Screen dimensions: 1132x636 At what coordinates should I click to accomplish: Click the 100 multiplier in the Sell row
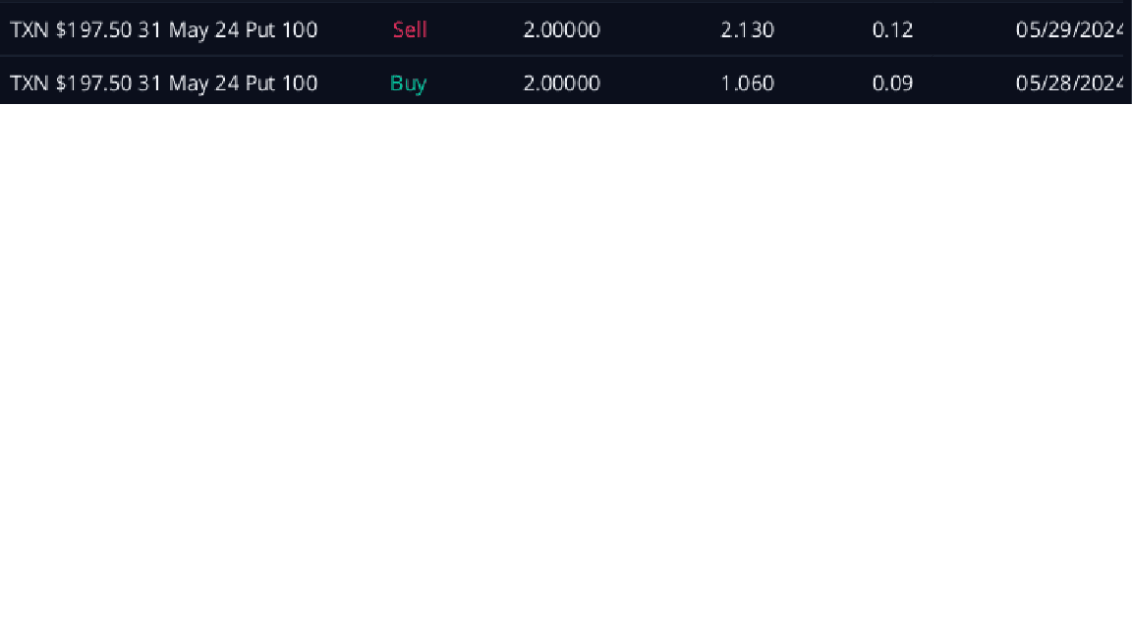point(299,30)
